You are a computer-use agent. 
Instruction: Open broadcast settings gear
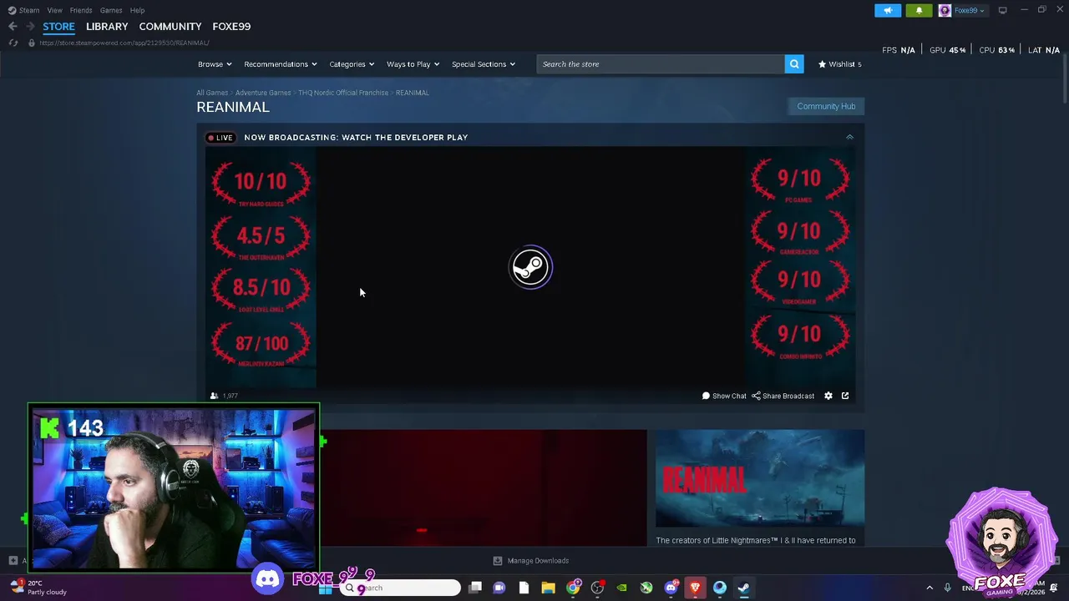click(828, 396)
